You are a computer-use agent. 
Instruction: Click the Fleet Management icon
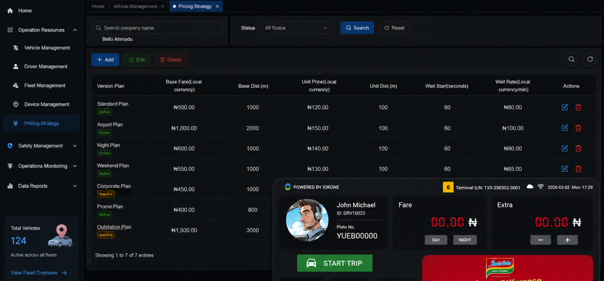click(16, 86)
